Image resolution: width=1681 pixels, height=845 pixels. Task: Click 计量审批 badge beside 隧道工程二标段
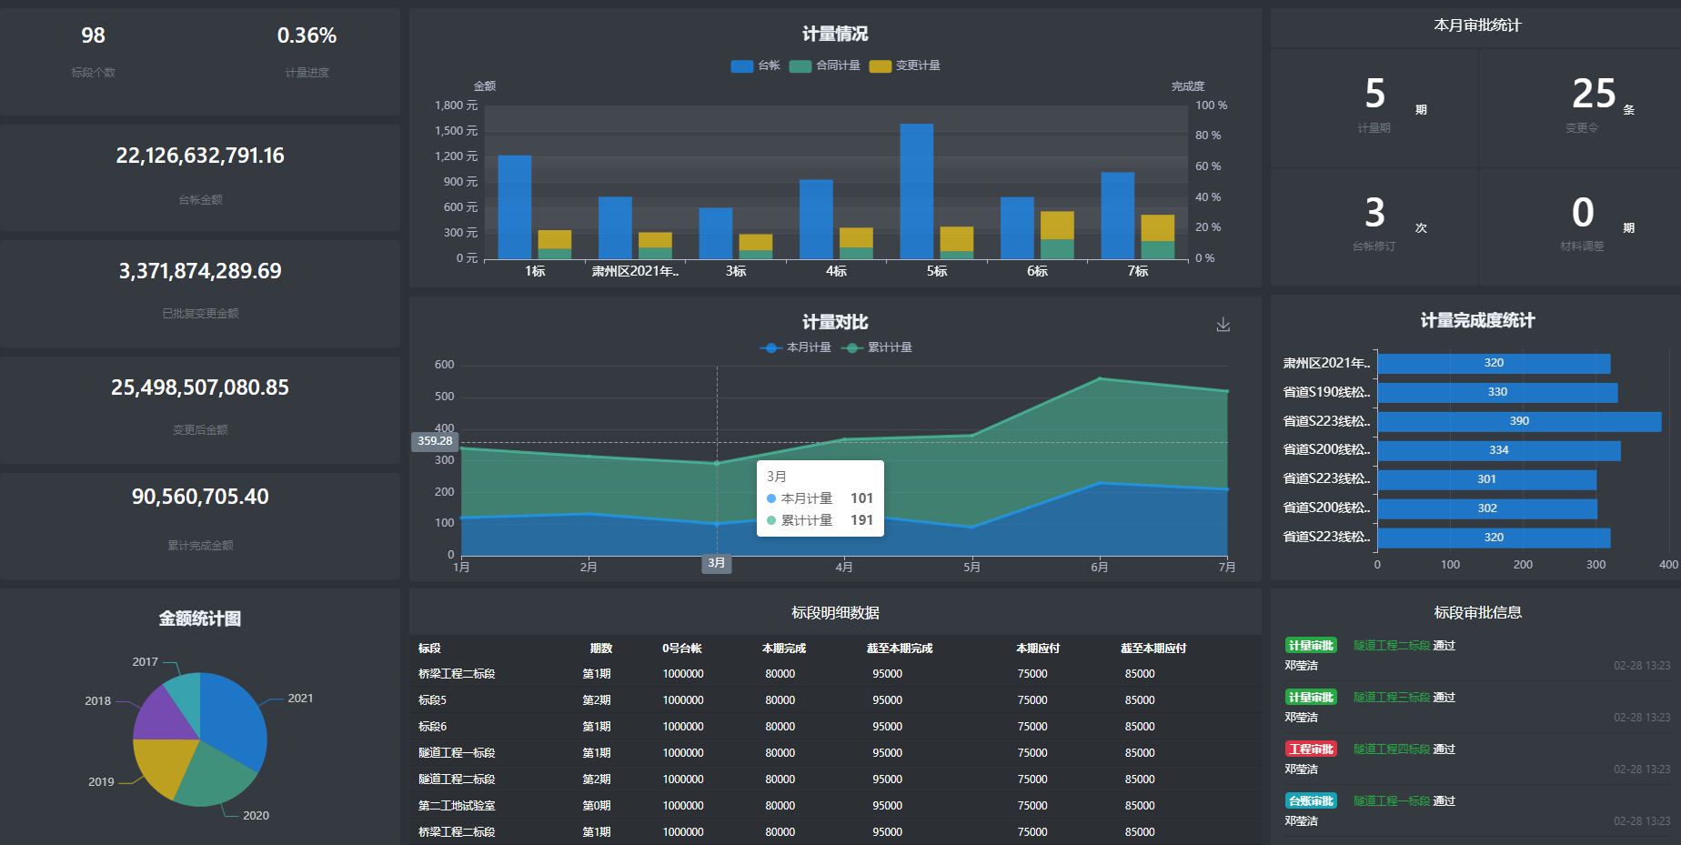point(1311,646)
